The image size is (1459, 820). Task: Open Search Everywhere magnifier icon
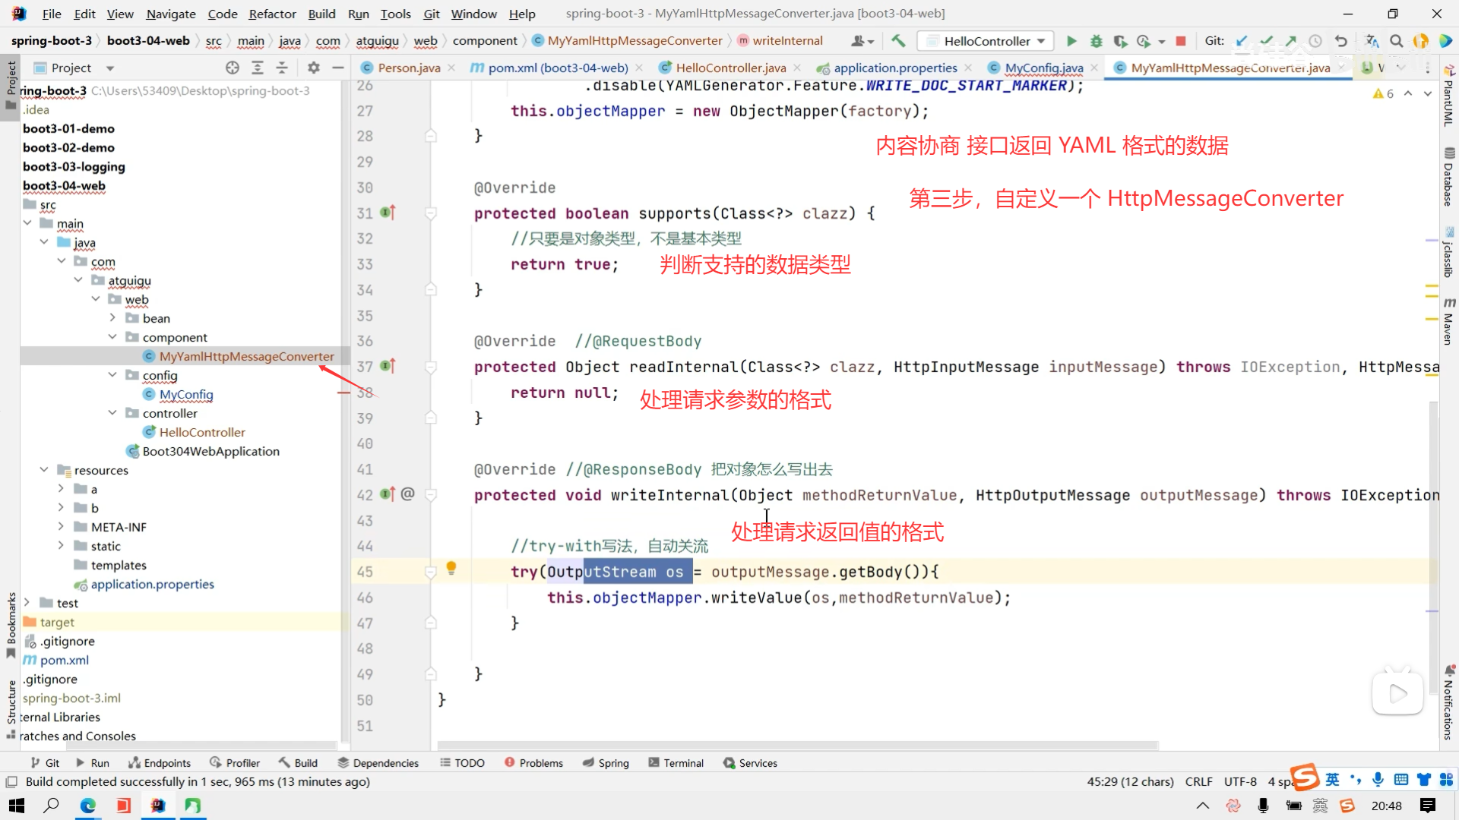(x=1396, y=41)
